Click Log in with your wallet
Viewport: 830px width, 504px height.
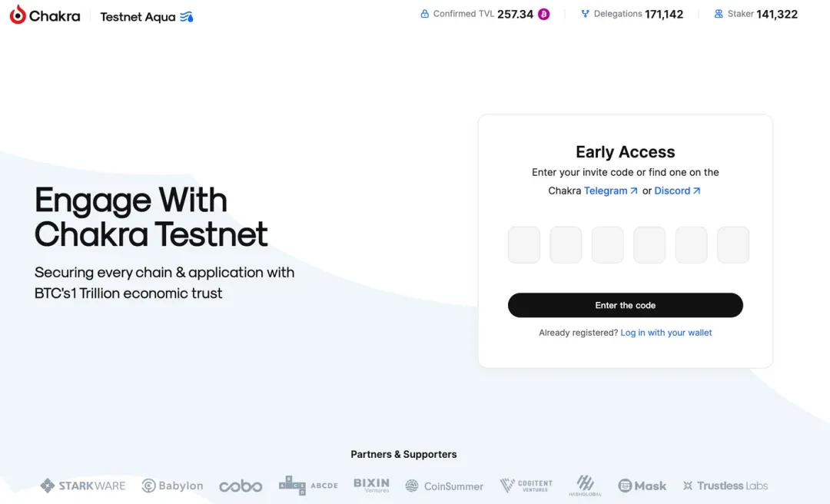click(x=666, y=333)
